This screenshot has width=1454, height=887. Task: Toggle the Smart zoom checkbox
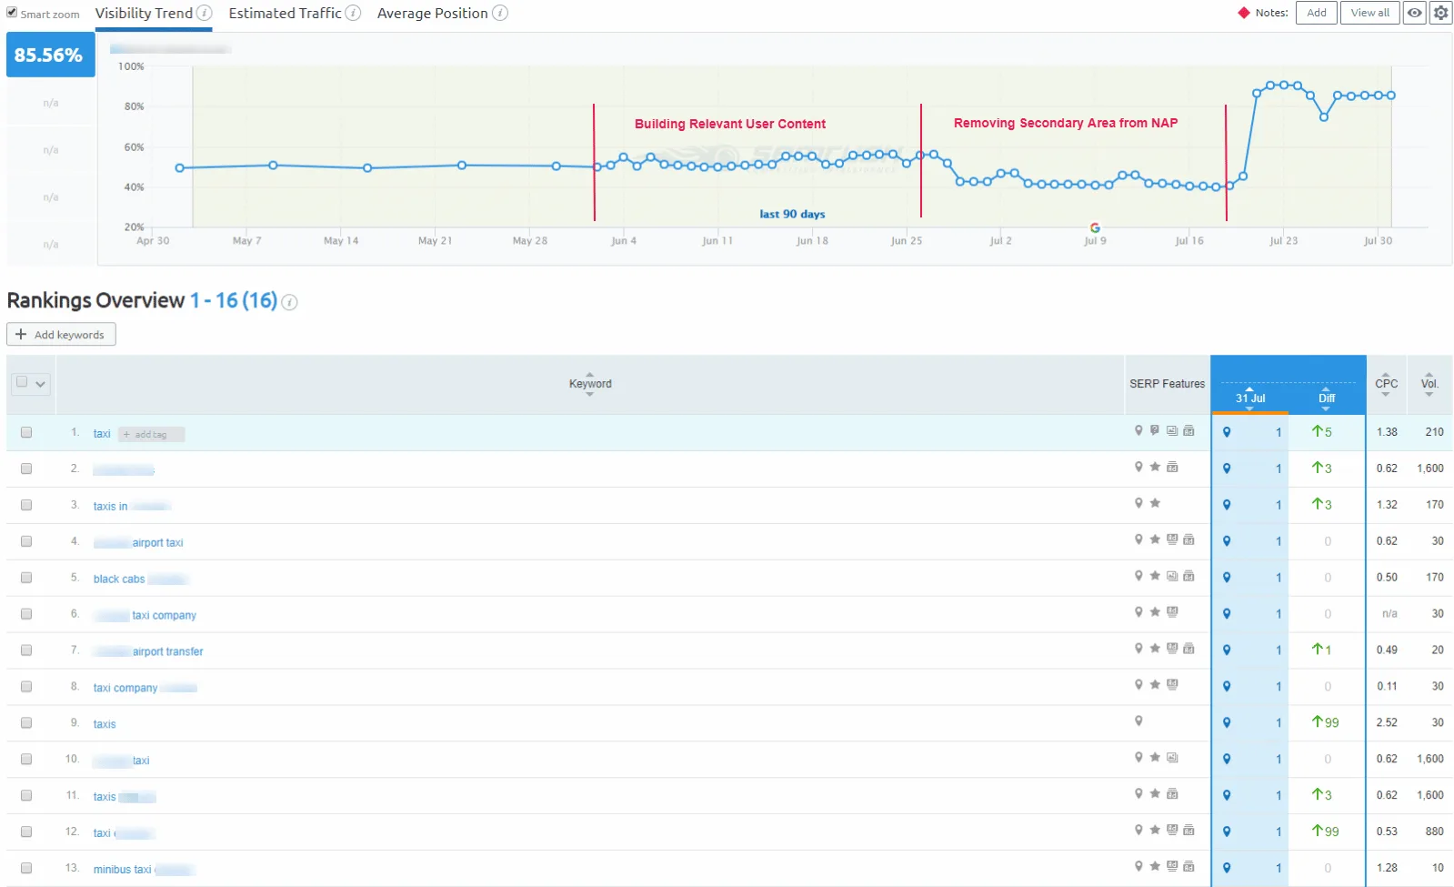click(x=12, y=13)
